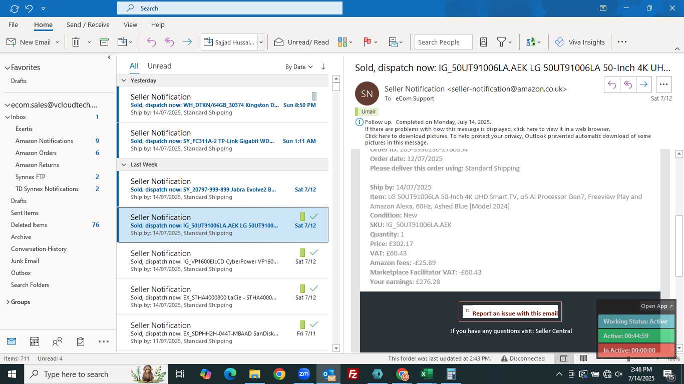This screenshot has width=684, height=384.
Task: Open the Address Book icon
Action: click(x=483, y=42)
